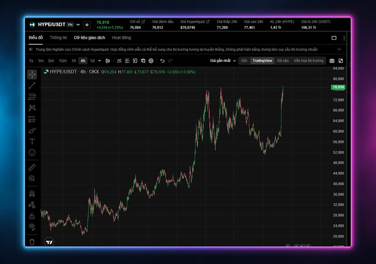This screenshot has width=376, height=264.
Task: Select the Text annotation tool
Action: pyautogui.click(x=32, y=141)
